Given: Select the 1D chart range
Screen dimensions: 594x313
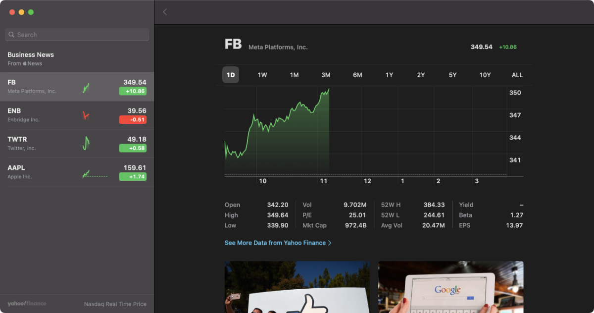Looking at the screenshot, I should coord(231,75).
